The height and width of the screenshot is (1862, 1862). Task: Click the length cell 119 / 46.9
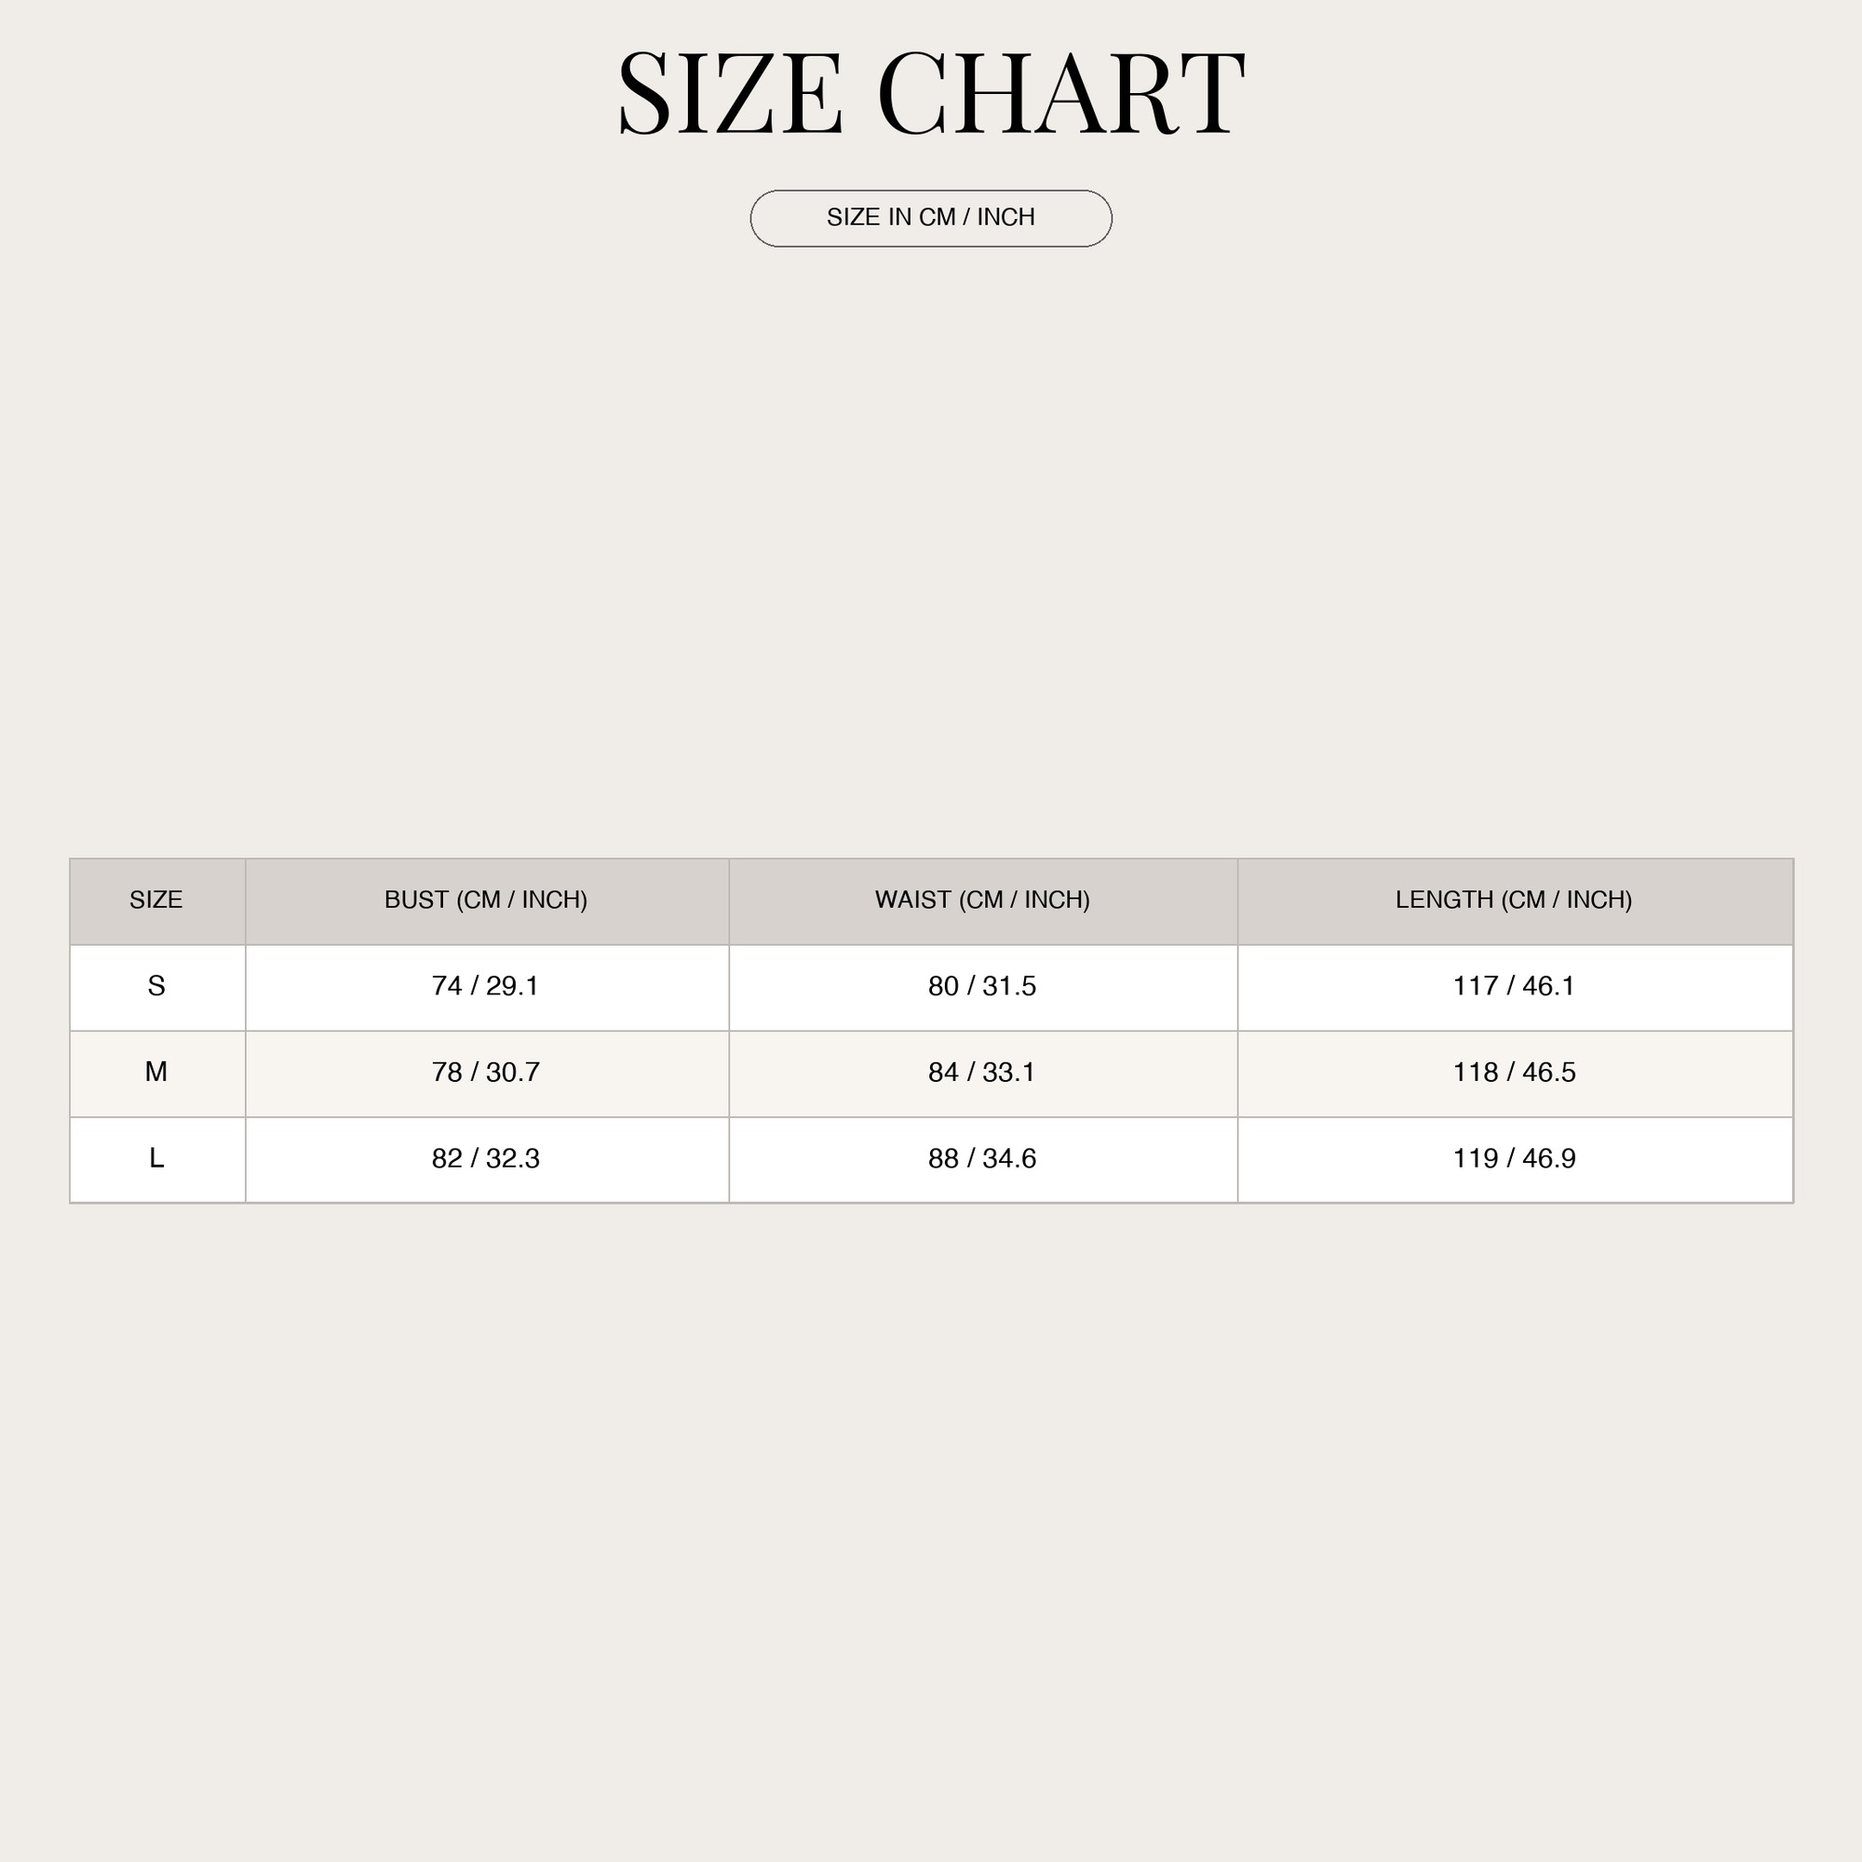[1515, 1159]
